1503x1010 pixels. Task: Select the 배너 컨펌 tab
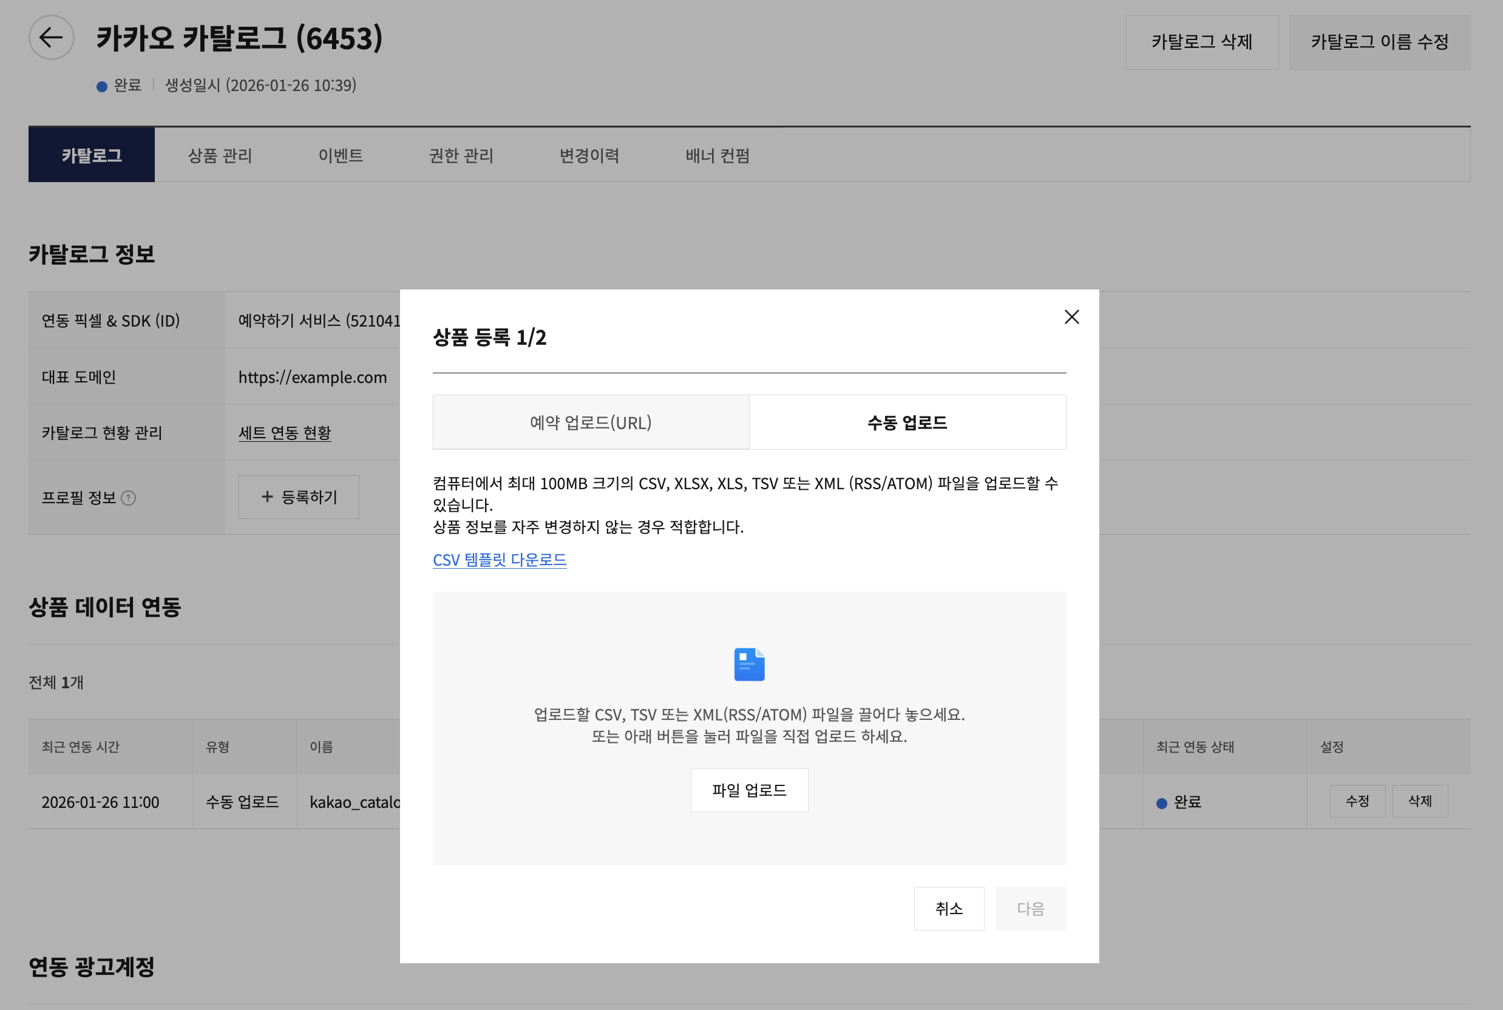tap(717, 155)
